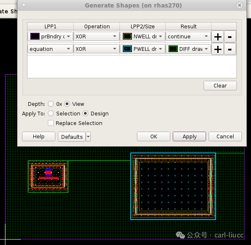
Task: Open the equation LPP1 dropdown
Action: (50, 49)
